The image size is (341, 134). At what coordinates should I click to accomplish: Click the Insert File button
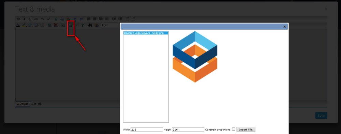(x=246, y=130)
